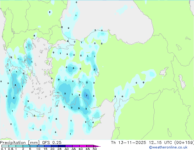Choose the 45–50 mm magenta legend swatch

pos(90,146)
